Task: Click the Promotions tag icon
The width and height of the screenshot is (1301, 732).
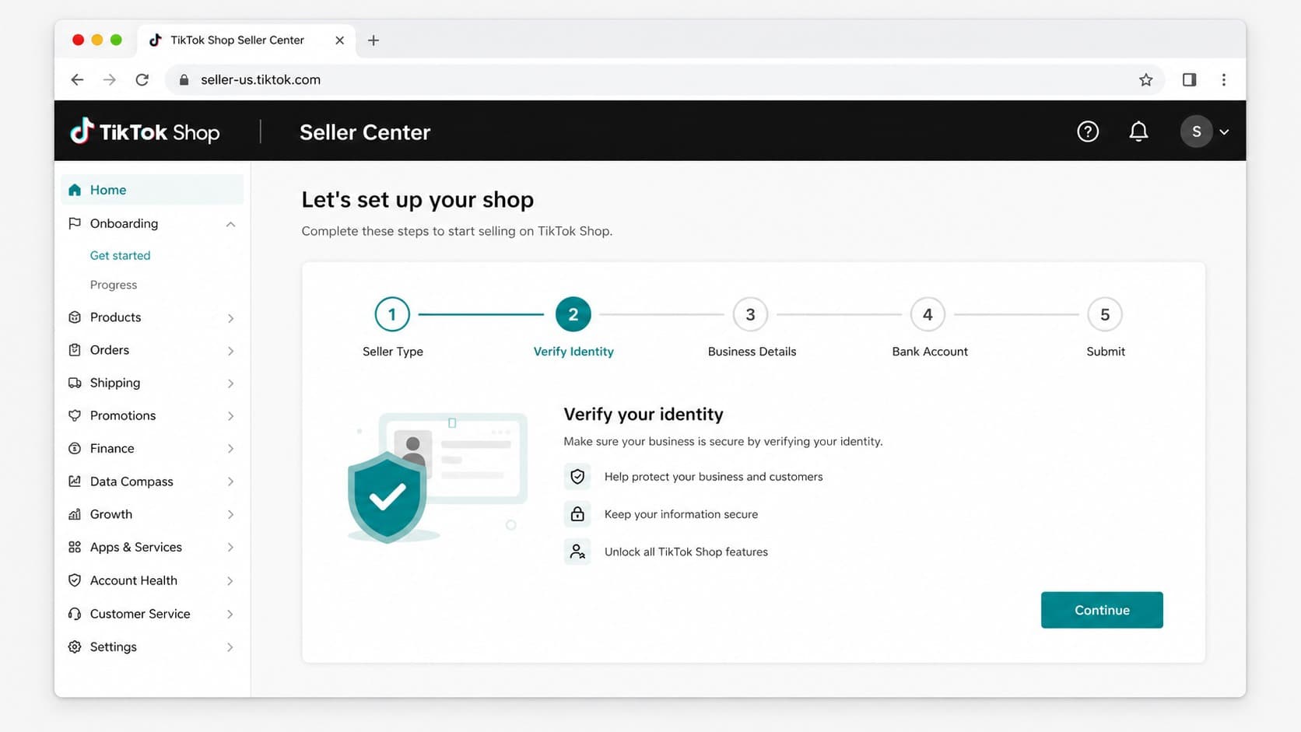Action: pyautogui.click(x=75, y=415)
